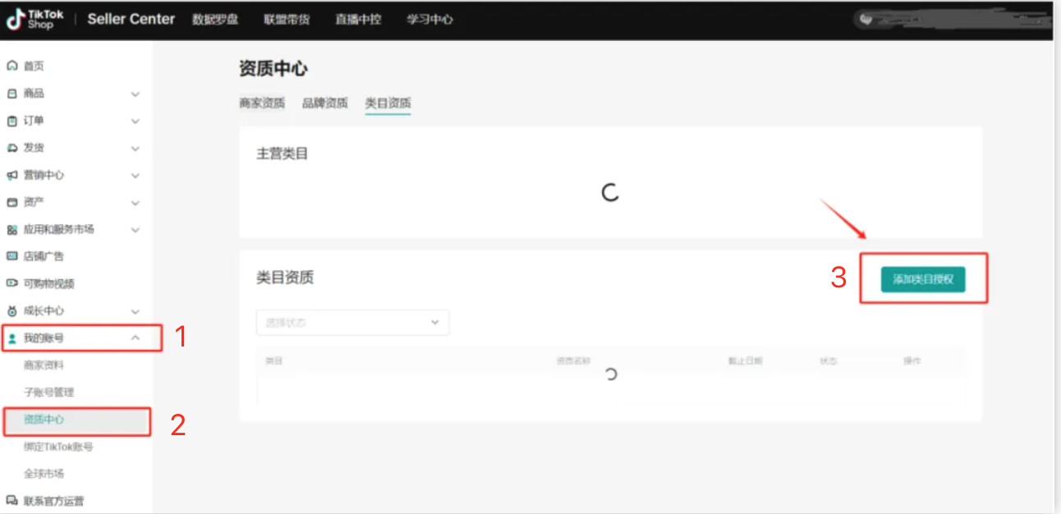Click the 店铺广告 shop ads icon
This screenshot has height=514, width=1061.
click(x=12, y=256)
